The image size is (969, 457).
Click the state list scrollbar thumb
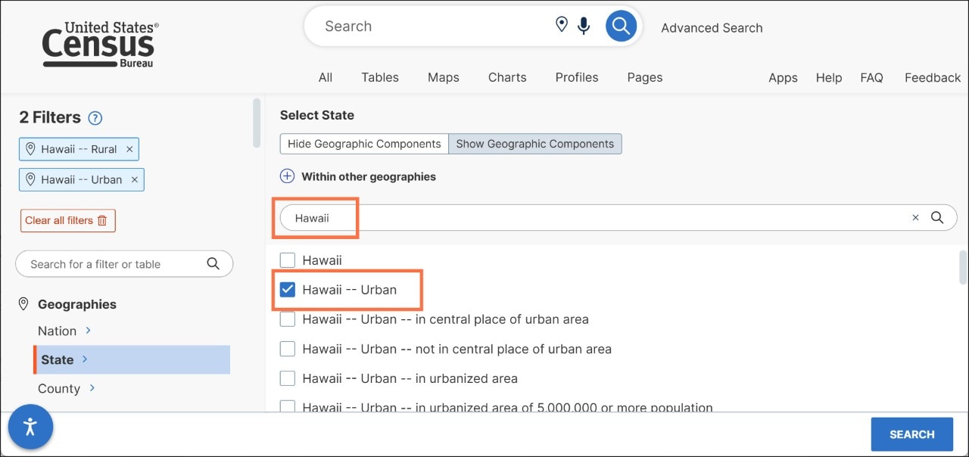963,266
